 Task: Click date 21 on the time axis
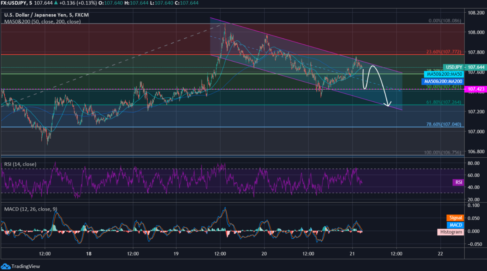click(352, 253)
